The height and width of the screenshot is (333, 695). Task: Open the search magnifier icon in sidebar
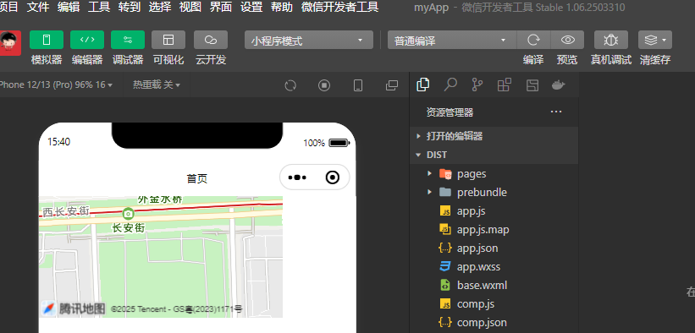[450, 85]
